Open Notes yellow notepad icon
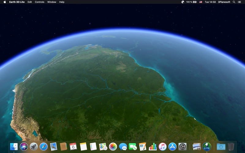 [x=83, y=147]
